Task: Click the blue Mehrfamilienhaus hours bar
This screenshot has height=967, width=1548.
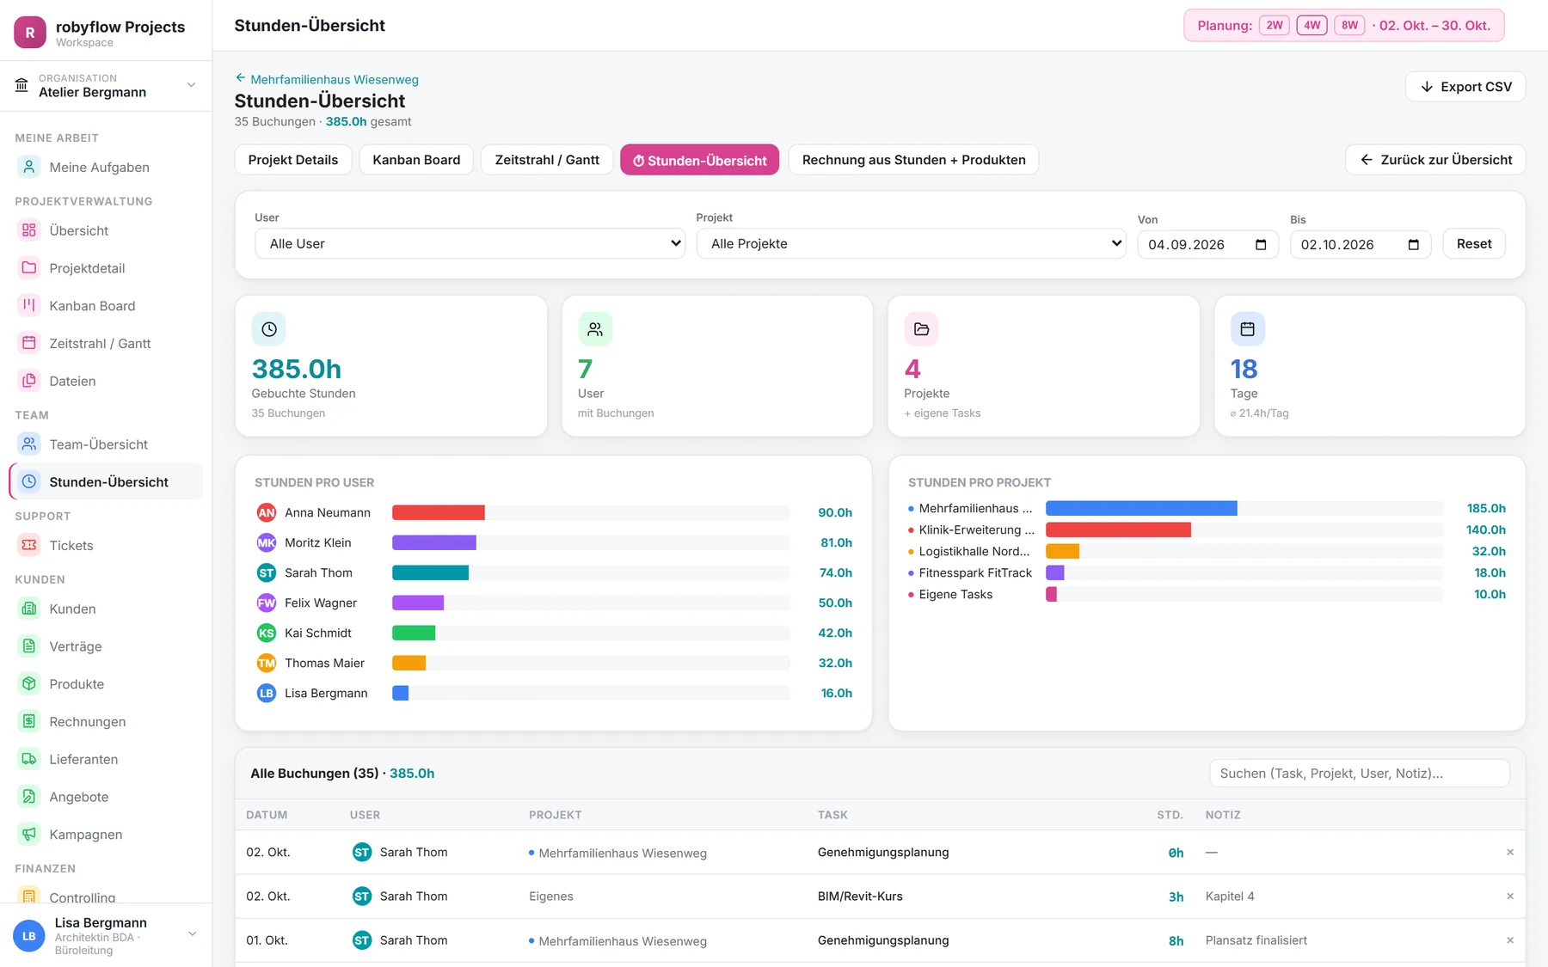Action: (x=1141, y=508)
